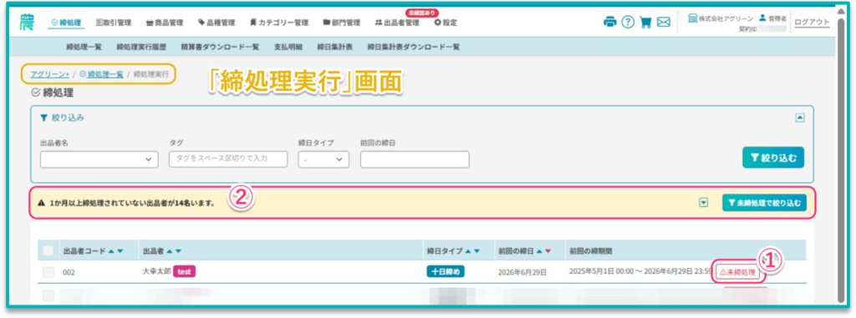This screenshot has height=318, width=856.
Task: Open 締処理 main menu
Action: [65, 23]
